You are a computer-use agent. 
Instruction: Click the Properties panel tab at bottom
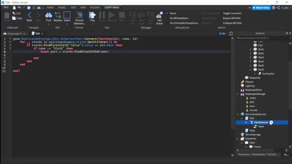coord(258,154)
